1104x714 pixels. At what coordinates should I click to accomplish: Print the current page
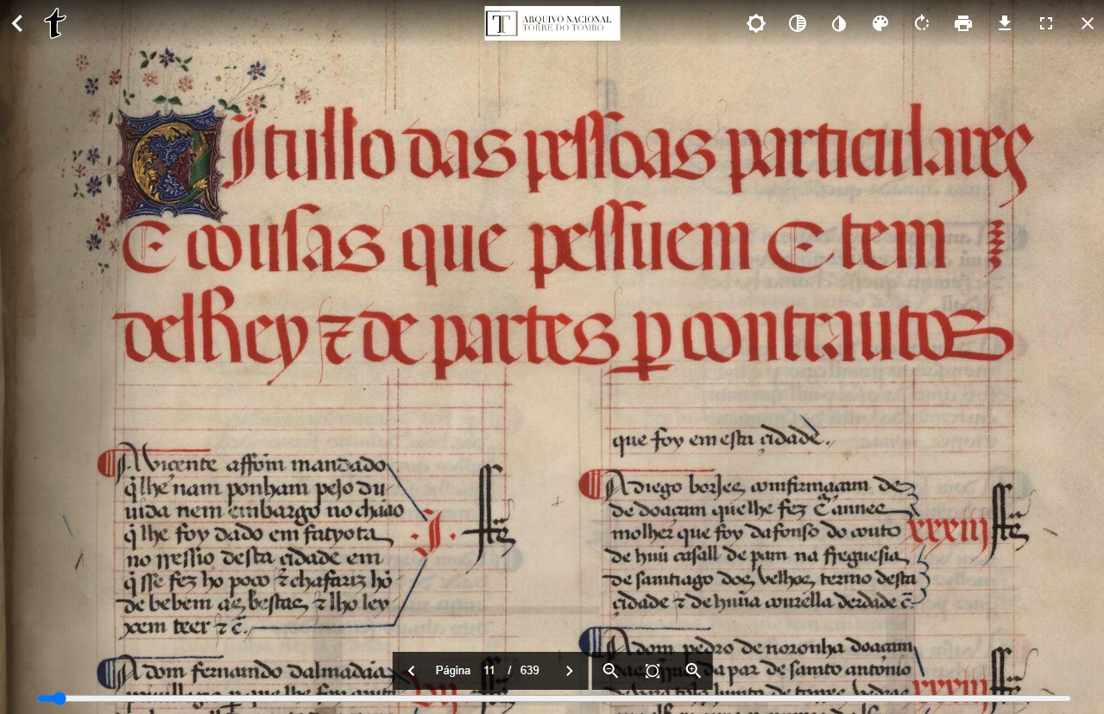click(963, 23)
